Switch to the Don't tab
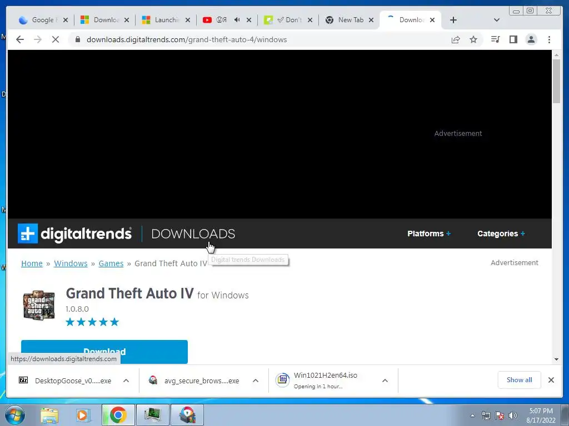This screenshot has width=569, height=426. click(x=288, y=20)
